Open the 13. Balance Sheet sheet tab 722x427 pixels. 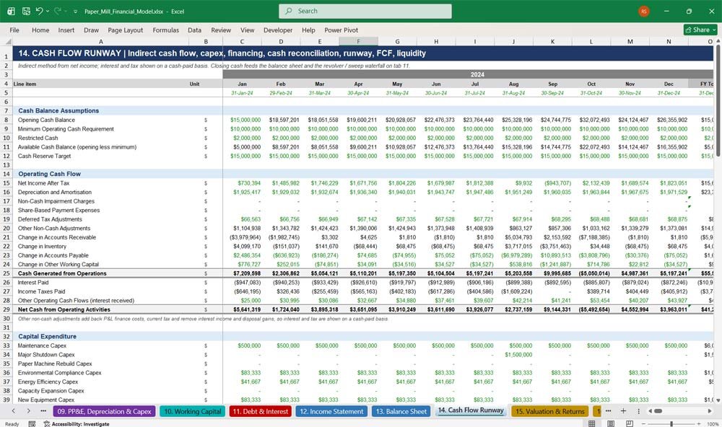point(401,411)
